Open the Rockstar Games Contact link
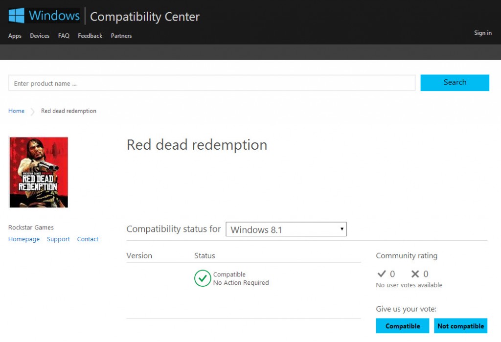Screen dimensions: 501x342 [88, 239]
